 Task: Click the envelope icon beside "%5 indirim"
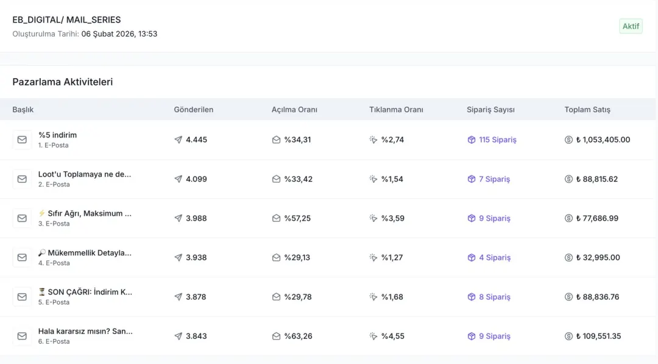tap(22, 140)
